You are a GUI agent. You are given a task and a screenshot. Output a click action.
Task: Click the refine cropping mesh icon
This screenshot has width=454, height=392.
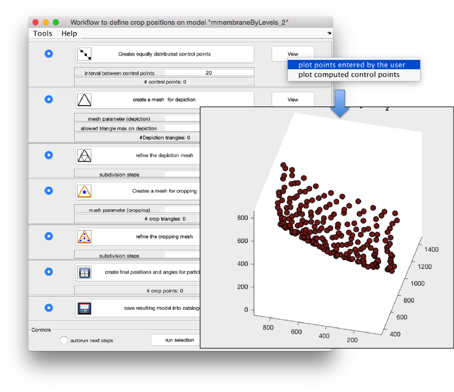[84, 237]
